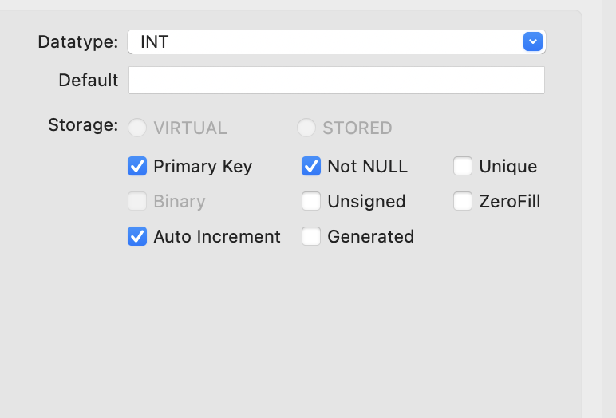The image size is (616, 418).
Task: Click the Datatype: label
Action: tap(77, 42)
